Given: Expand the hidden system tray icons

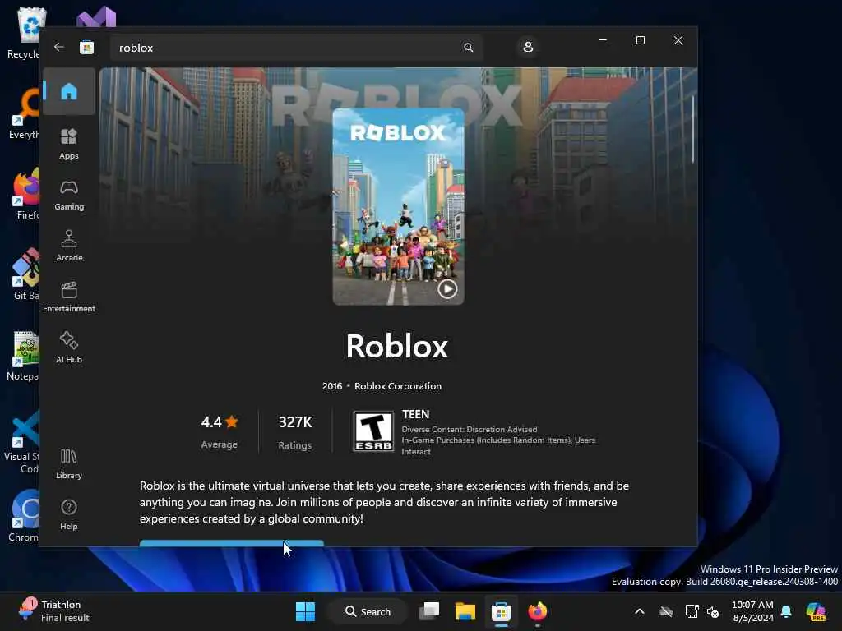Looking at the screenshot, I should pos(640,611).
